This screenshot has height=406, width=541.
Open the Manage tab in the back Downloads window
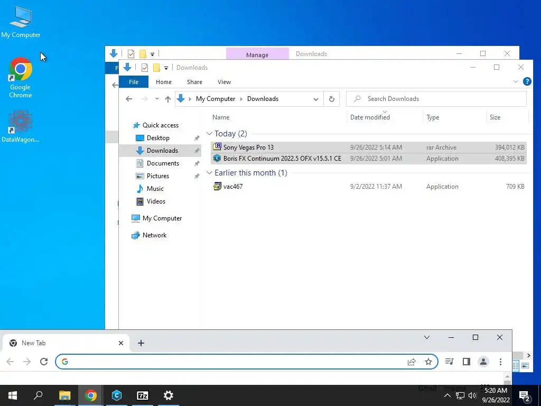coord(257,54)
